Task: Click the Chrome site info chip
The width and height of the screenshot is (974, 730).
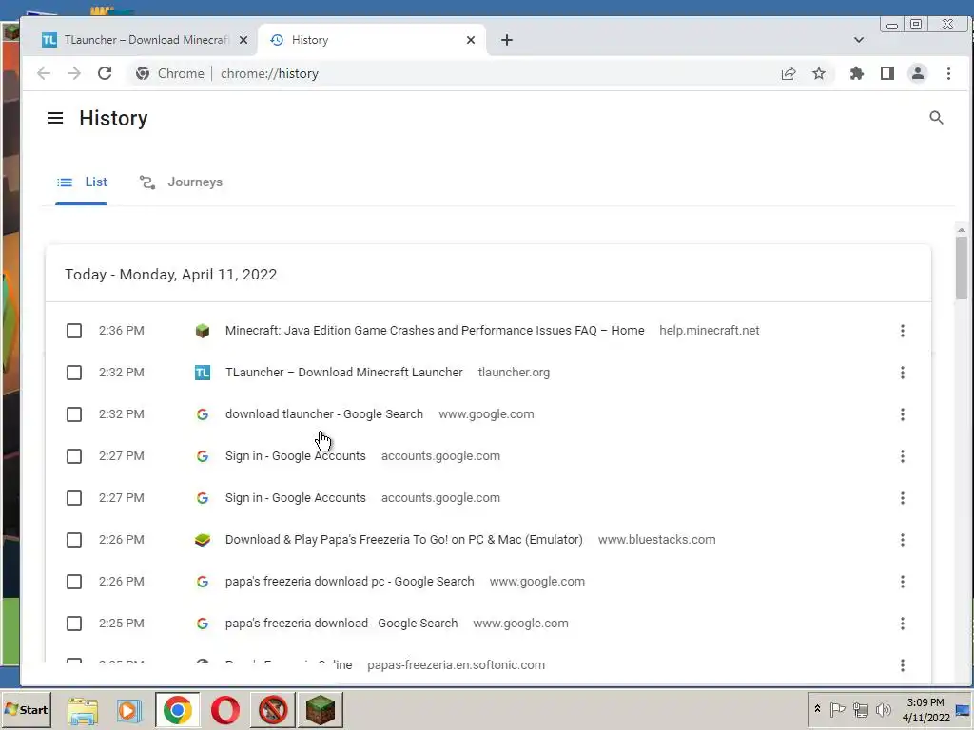Action: tap(170, 73)
